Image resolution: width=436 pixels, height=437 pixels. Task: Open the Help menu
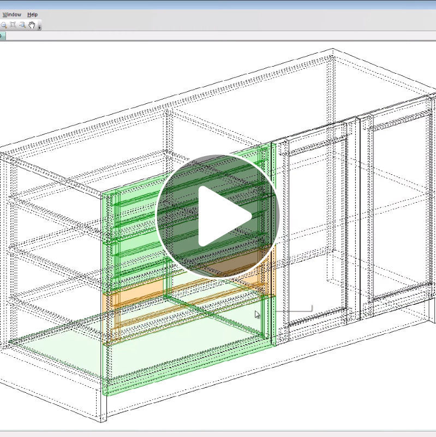click(32, 15)
